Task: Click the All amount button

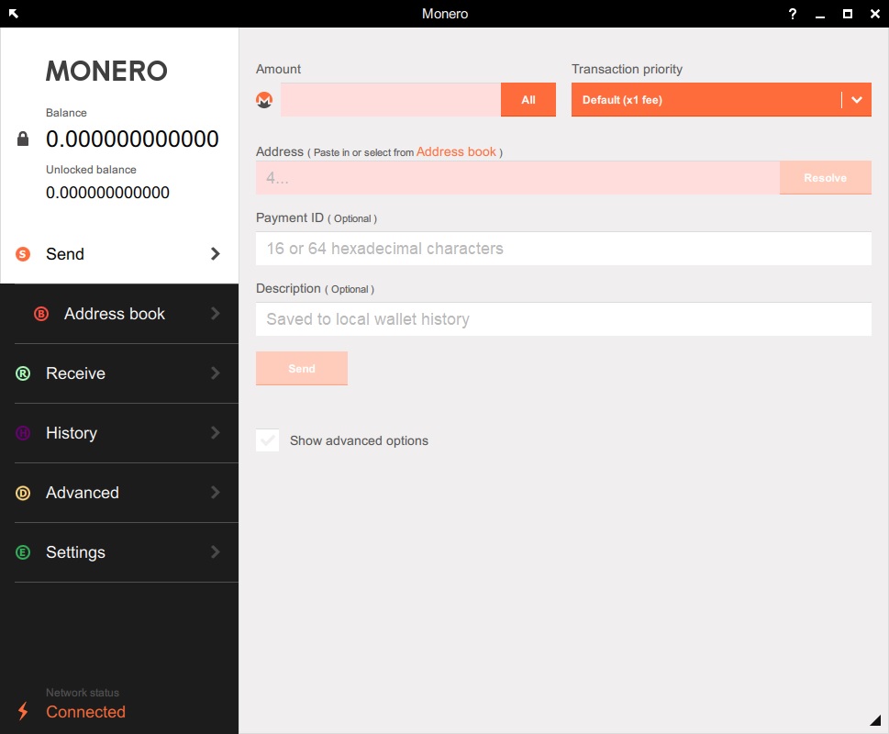Action: tap(528, 100)
